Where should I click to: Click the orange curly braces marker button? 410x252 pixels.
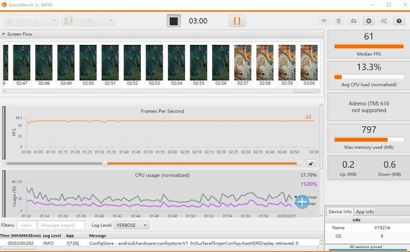[x=237, y=21]
